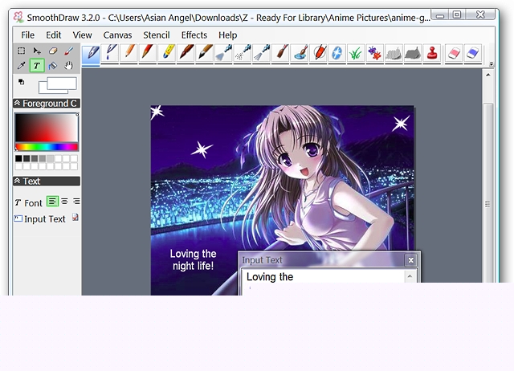Viewport: 514px width, 371px height.
Task: Choose the dark brown calligraphy brush
Action: (186, 53)
